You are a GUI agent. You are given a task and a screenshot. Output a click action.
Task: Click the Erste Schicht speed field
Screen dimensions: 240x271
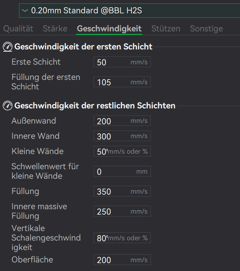point(111,62)
